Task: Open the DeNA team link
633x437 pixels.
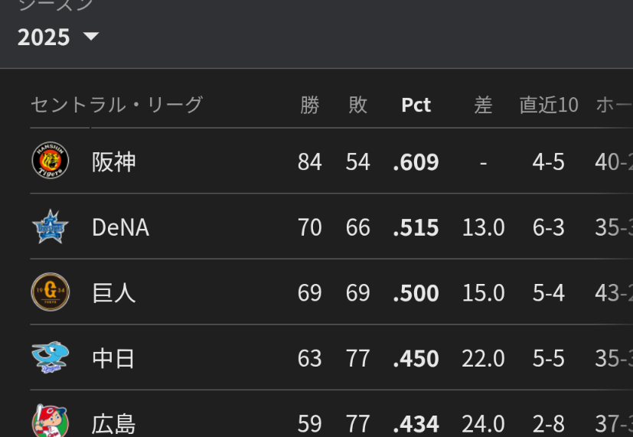Action: (120, 227)
